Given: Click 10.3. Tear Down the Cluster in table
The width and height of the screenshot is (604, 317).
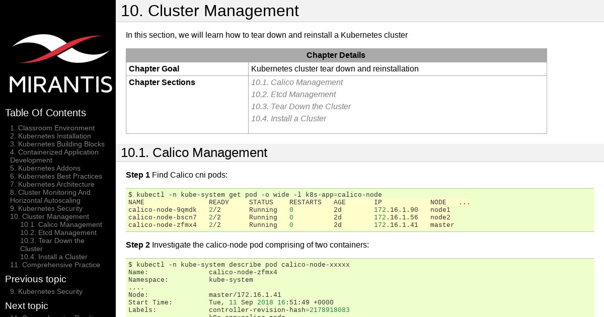Looking at the screenshot, I should pyautogui.click(x=301, y=107).
